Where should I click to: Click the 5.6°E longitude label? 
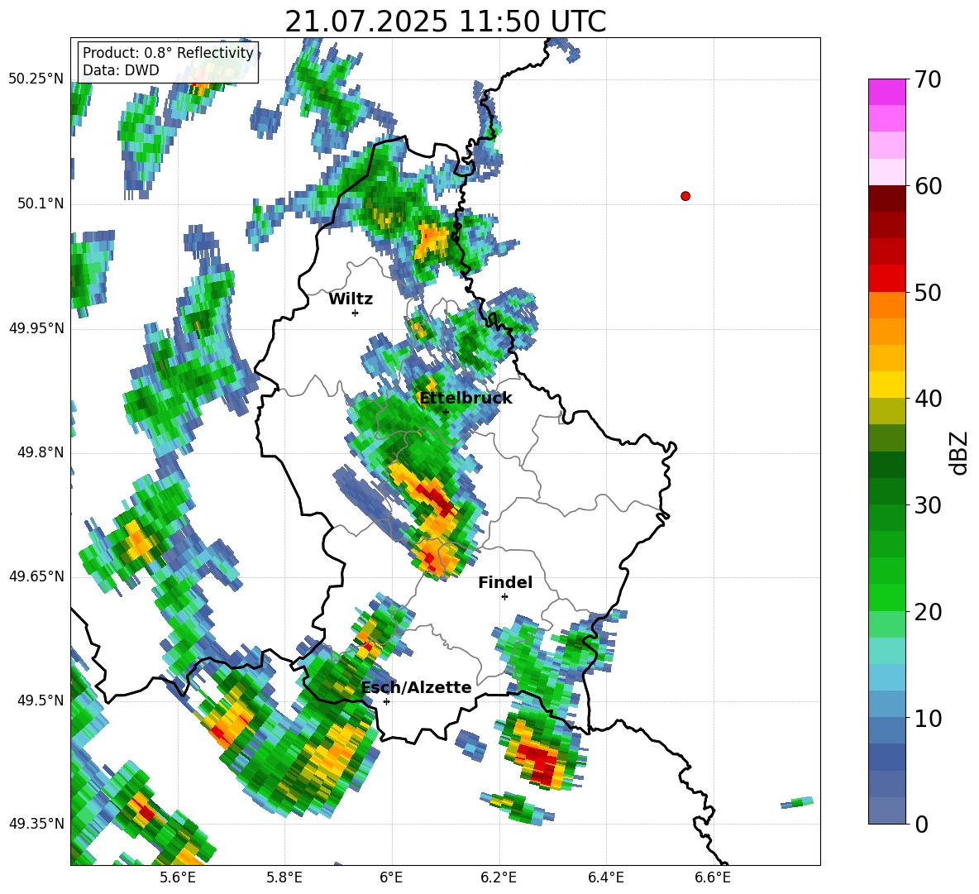pos(178,877)
